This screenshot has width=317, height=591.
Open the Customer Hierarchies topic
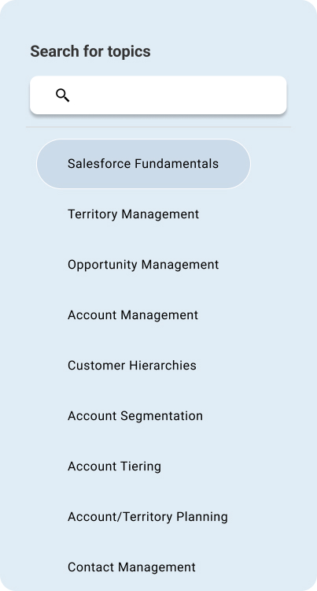point(132,365)
